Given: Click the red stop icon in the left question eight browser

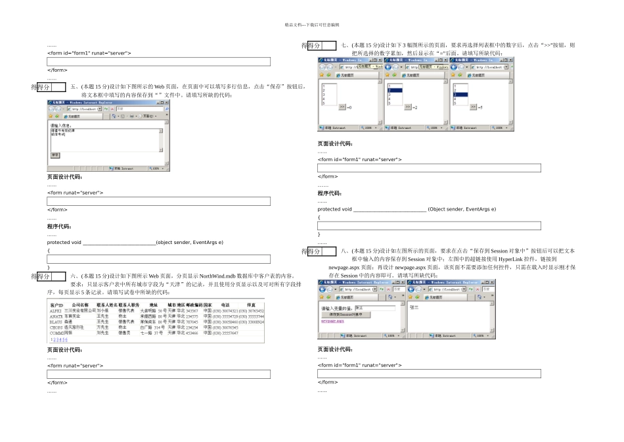Looking at the screenshot, I should click(388, 289).
